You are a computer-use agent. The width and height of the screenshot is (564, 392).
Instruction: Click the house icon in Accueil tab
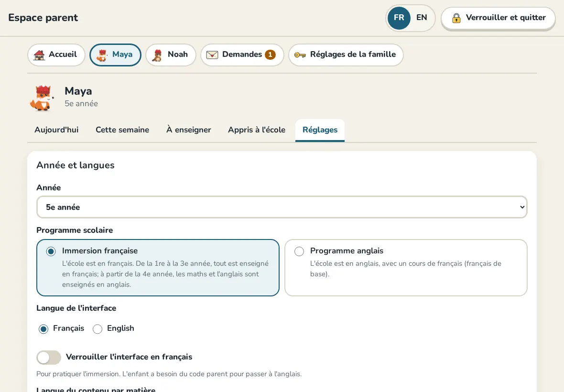pyautogui.click(x=39, y=55)
